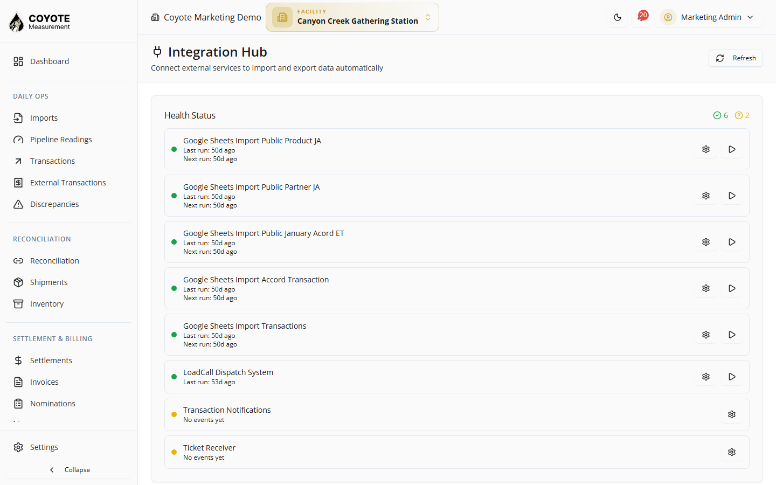Click the unknown status count showing 2
Screen dimensions: 776x485
[742, 115]
